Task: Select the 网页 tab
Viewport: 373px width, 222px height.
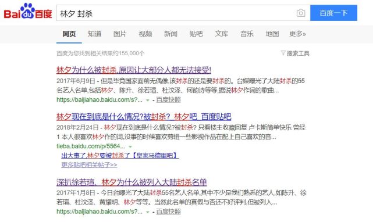Action: pos(69,34)
